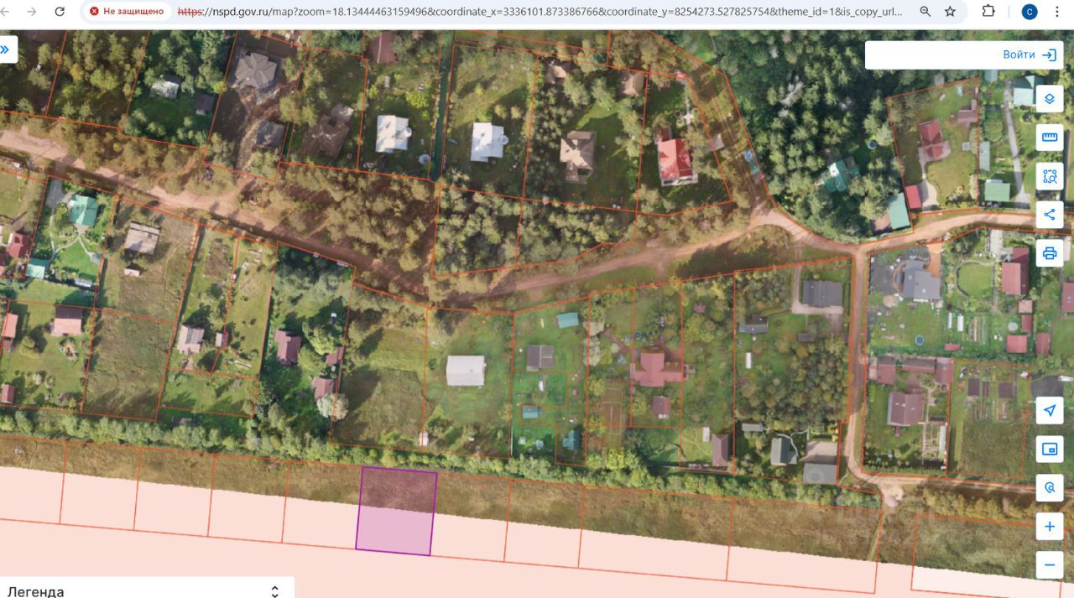Zoom in the map with plus button

[x=1050, y=527]
